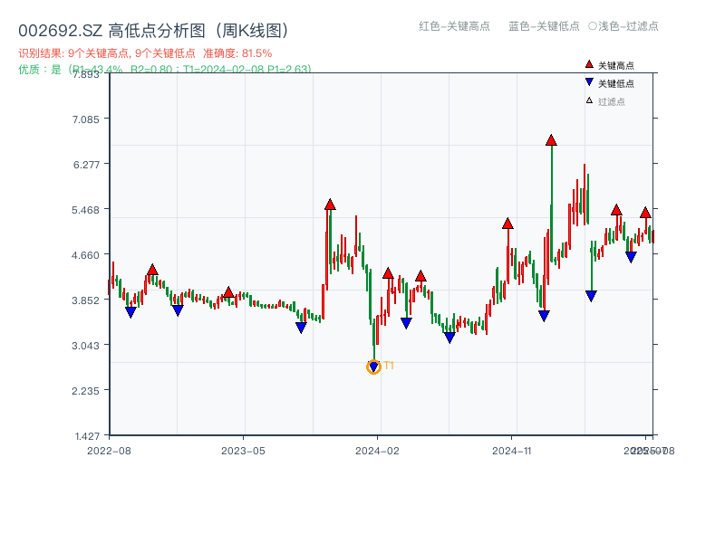
Task: Click second blue low marker from left
Action: [178, 310]
